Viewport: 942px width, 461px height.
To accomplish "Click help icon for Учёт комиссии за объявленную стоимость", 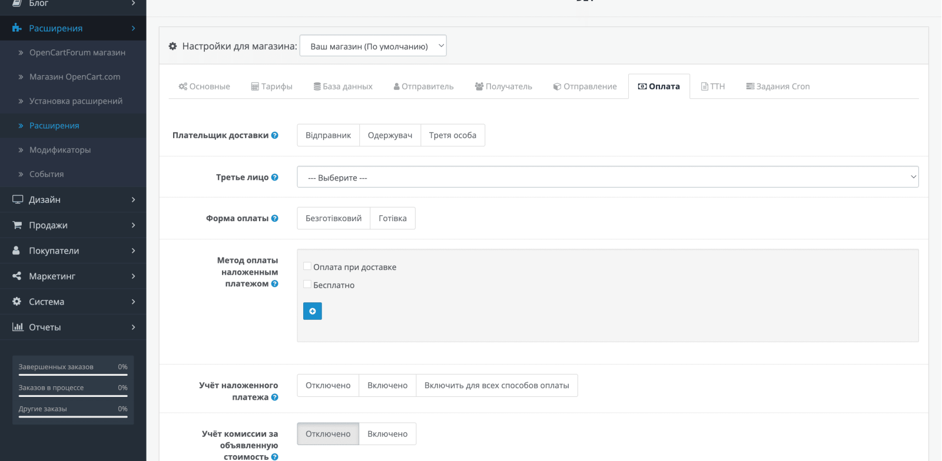I will [x=274, y=457].
